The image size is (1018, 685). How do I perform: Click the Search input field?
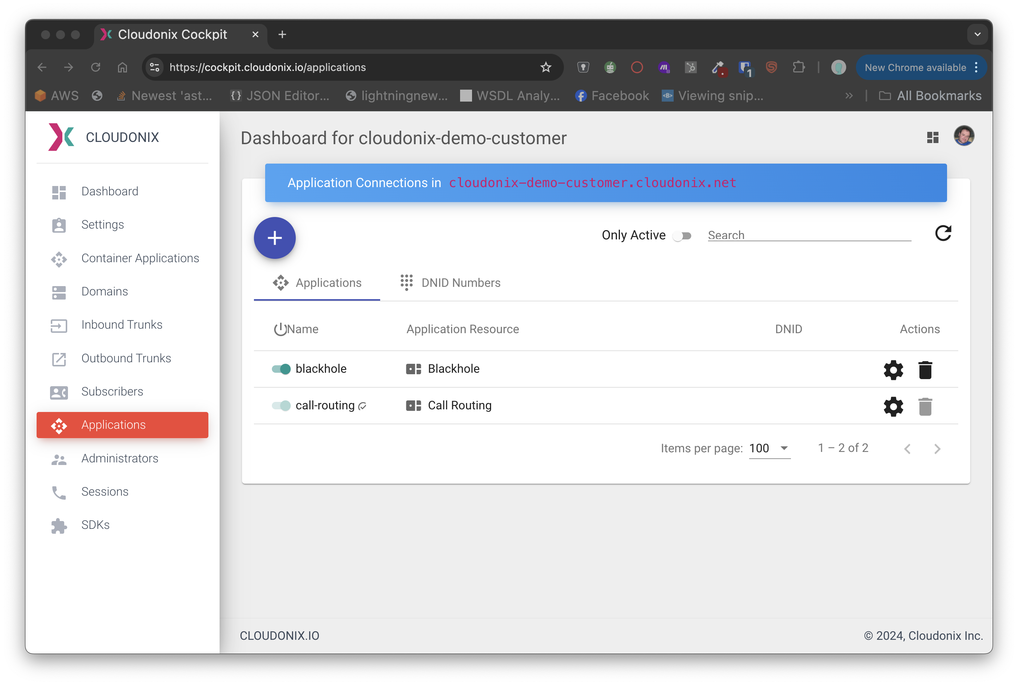(x=809, y=235)
